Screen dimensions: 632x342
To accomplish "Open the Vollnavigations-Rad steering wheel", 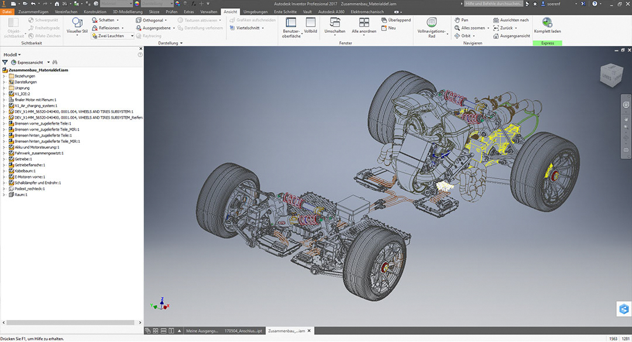I will (431, 22).
